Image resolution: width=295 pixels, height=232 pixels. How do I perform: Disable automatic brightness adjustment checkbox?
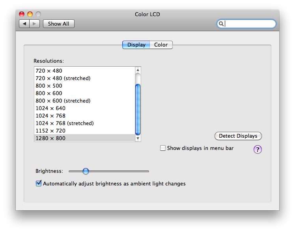pos(39,183)
